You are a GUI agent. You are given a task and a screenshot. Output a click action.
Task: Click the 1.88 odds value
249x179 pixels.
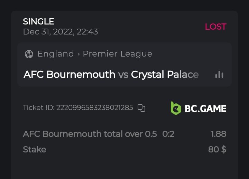point(219,134)
